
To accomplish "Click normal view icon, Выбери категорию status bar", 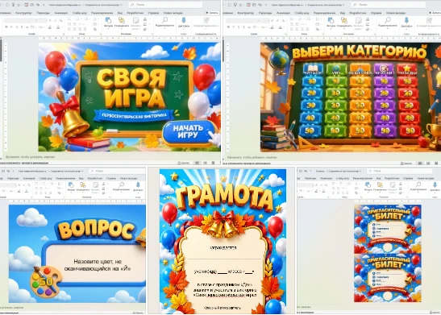I will [419, 163].
